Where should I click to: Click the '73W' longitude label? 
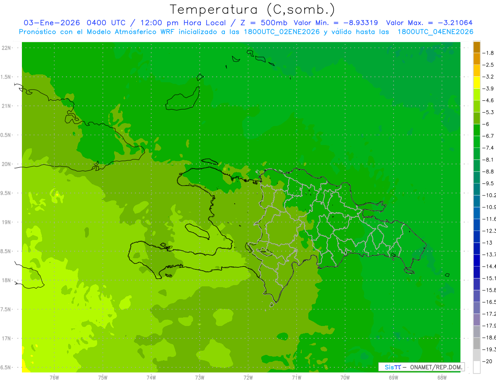(x=200, y=377)
